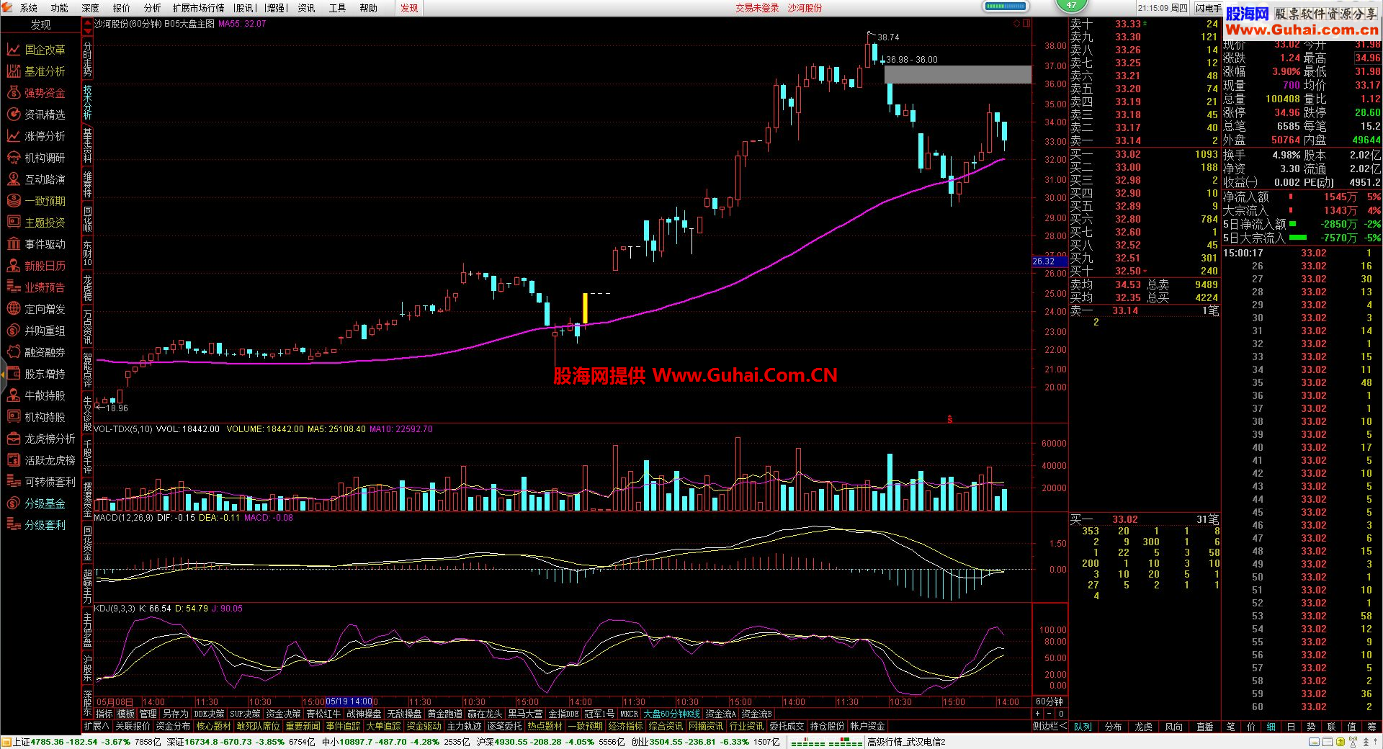This screenshot has width=1383, height=749.
Task: Select 活跃龙虎榜 sidebar entry
Action: (40, 460)
